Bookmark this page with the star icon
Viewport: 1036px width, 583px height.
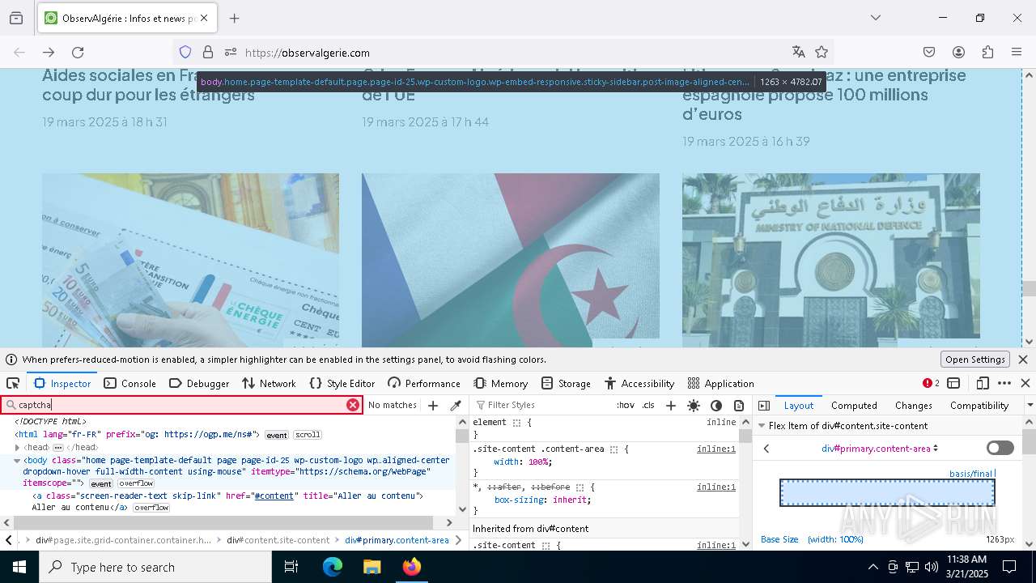822,52
